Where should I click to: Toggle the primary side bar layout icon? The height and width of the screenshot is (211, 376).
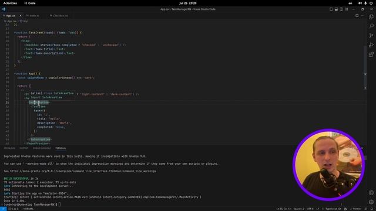[331, 9]
